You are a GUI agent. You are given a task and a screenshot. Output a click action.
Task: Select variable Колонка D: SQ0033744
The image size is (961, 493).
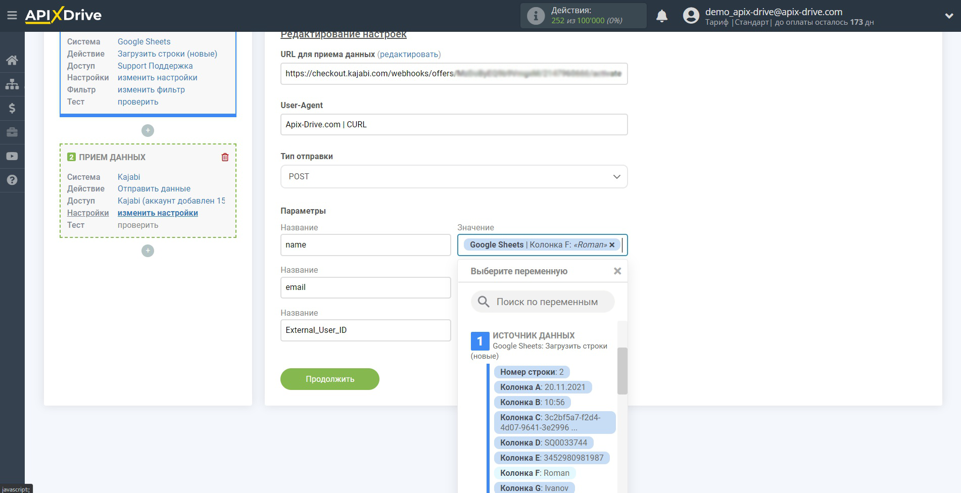pyautogui.click(x=544, y=442)
